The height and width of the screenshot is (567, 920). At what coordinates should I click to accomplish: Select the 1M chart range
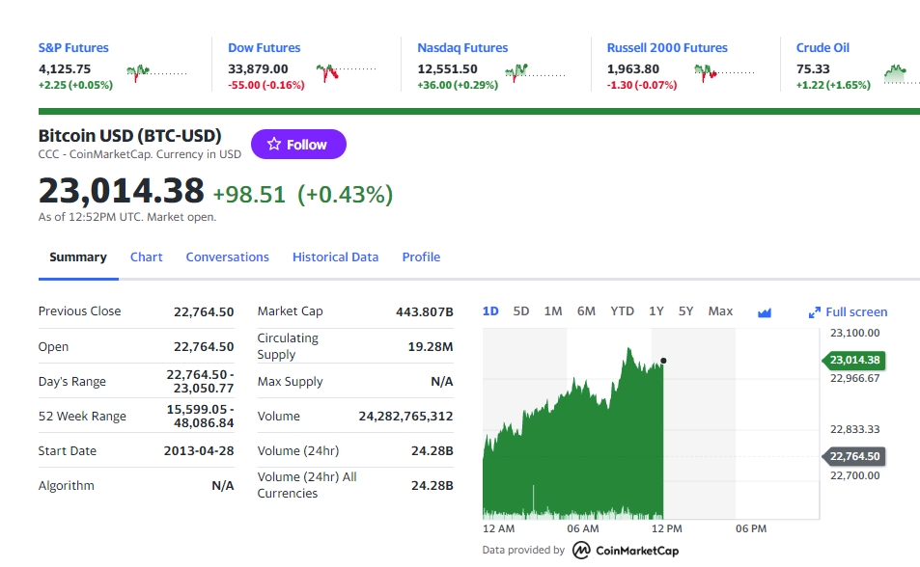coord(553,311)
